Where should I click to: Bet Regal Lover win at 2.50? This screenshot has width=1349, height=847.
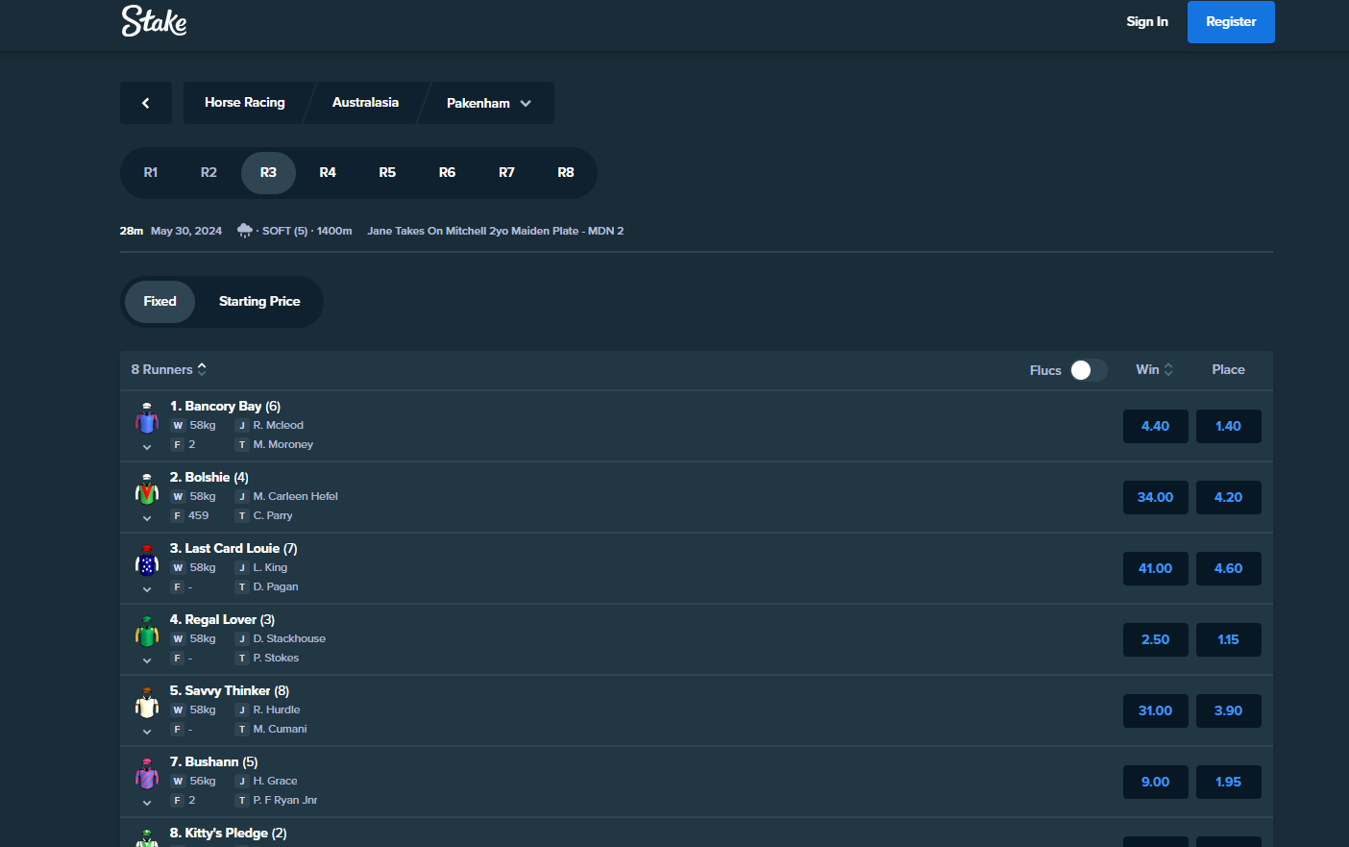[x=1156, y=639]
